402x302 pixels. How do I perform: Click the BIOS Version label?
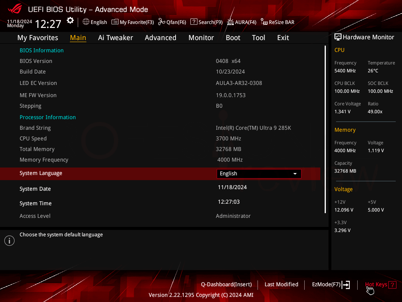tap(36, 61)
